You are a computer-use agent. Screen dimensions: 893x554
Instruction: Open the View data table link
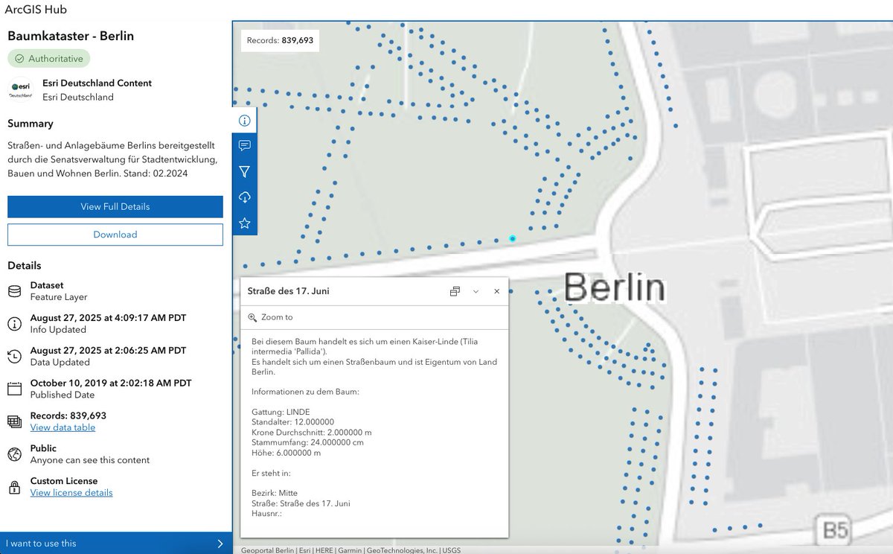(63, 427)
